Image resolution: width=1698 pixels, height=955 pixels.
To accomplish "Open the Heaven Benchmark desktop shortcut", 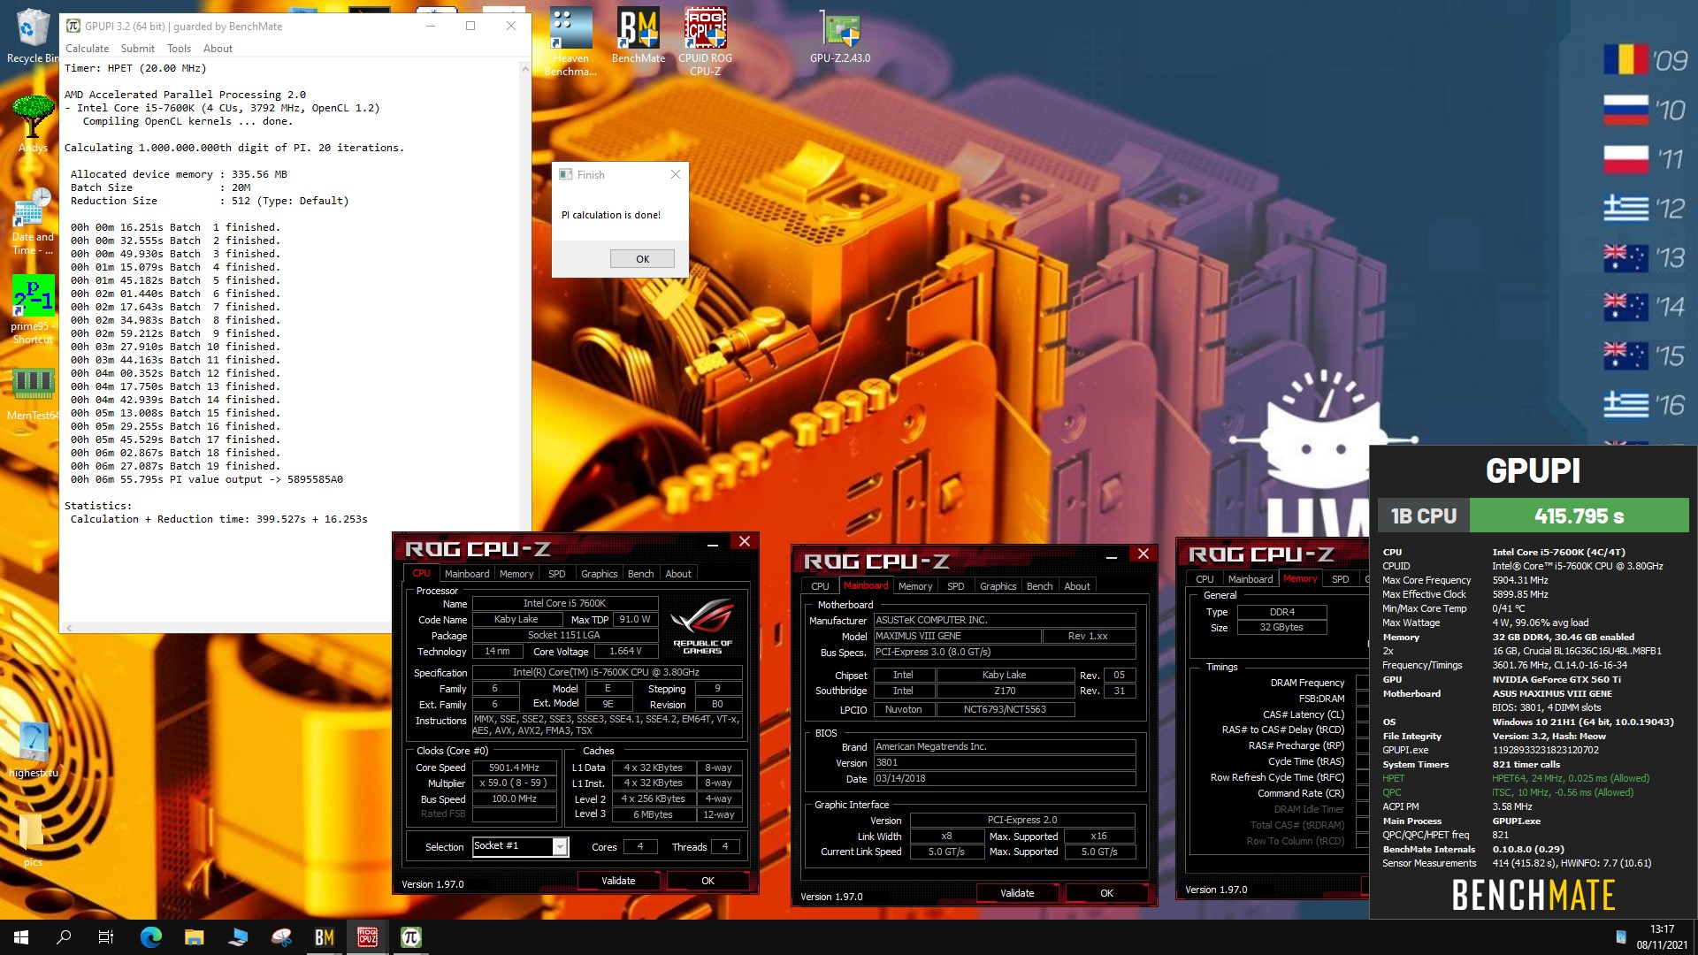I will coord(570,42).
